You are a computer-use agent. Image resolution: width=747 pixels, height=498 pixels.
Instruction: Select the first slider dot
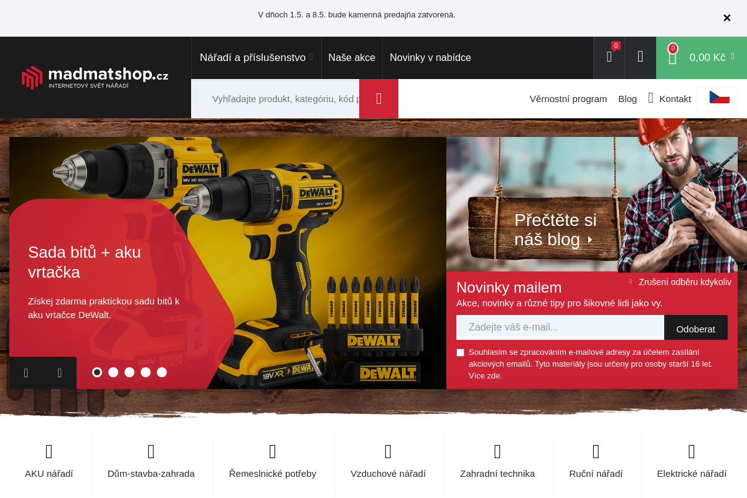coord(97,372)
